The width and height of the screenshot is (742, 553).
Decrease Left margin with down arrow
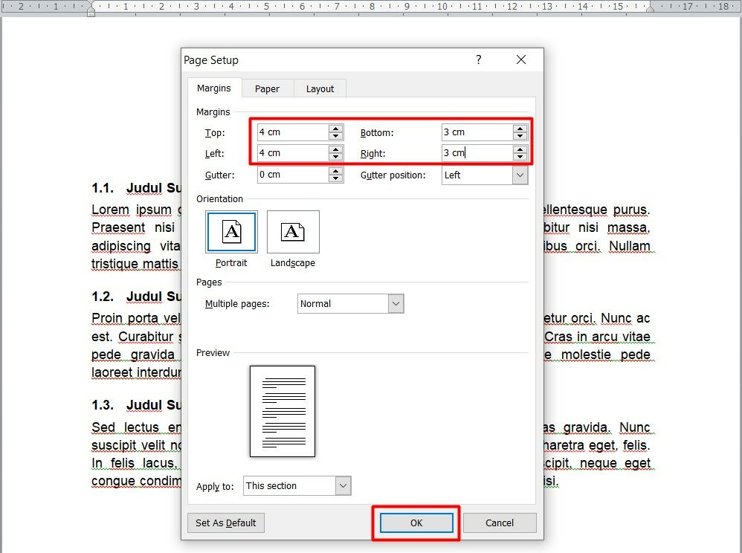(336, 157)
